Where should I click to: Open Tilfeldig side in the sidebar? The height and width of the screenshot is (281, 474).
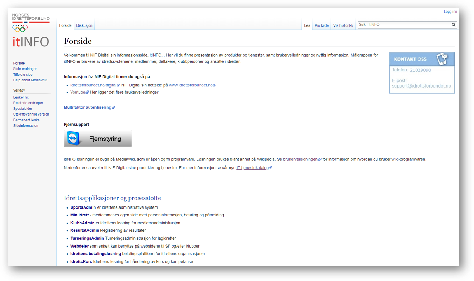tap(23, 75)
